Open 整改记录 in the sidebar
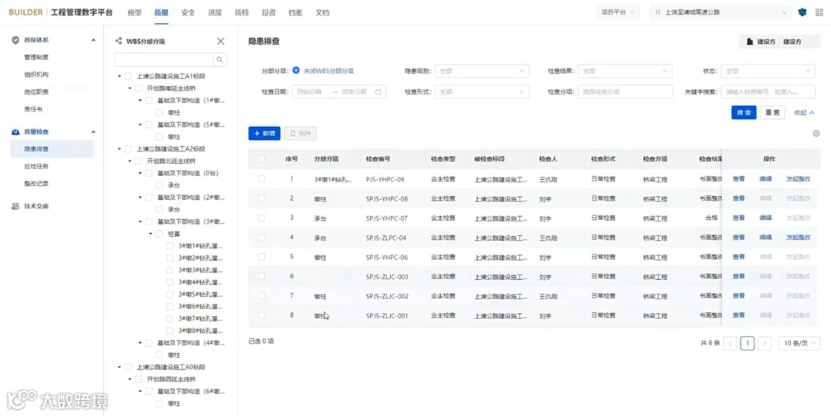831x416 pixels. point(36,184)
